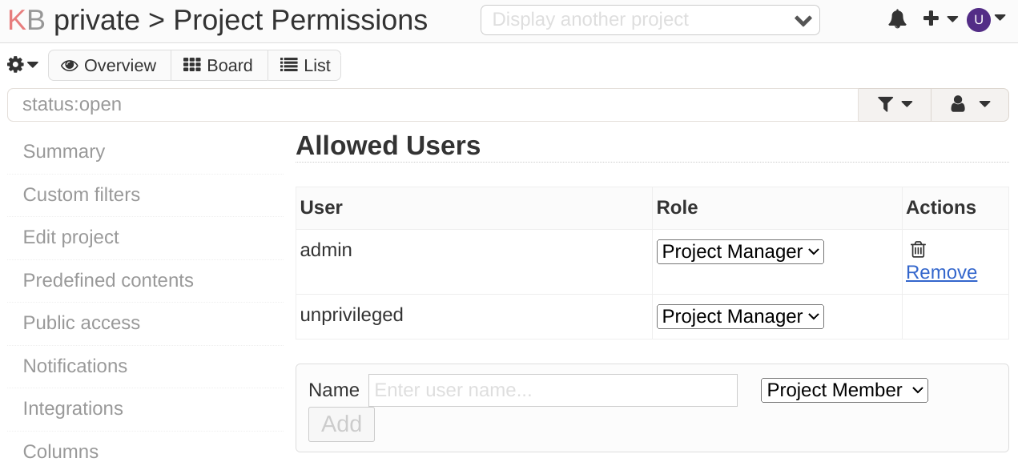1018x466 pixels.
Task: Open the Integrations page
Action: 73,408
